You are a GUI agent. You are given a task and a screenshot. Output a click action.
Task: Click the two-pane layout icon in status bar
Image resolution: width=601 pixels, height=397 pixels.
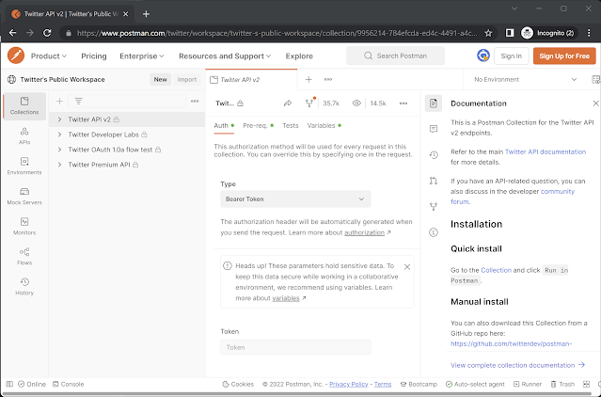(x=586, y=384)
